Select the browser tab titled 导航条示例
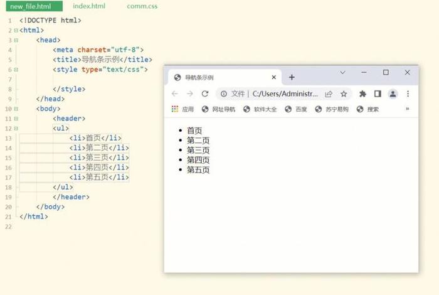The height and width of the screenshot is (295, 439). click(224, 77)
